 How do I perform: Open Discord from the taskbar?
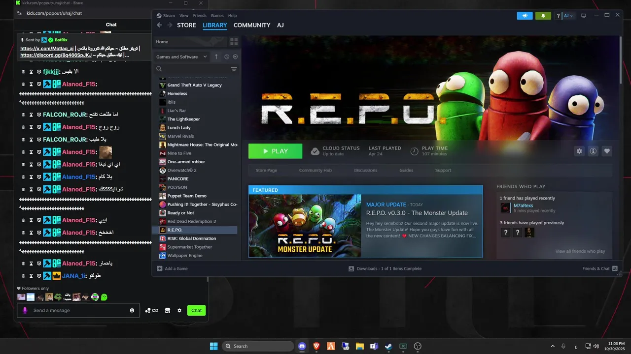pyautogui.click(x=302, y=346)
